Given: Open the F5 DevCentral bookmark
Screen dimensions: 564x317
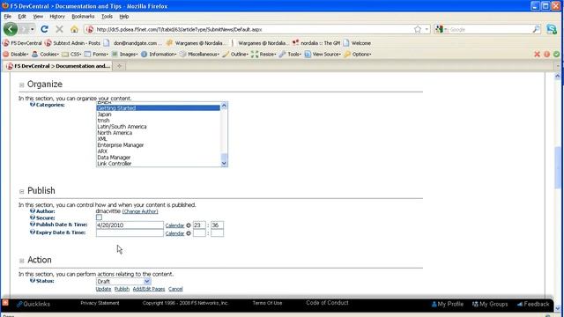Looking at the screenshot, I should (22, 43).
